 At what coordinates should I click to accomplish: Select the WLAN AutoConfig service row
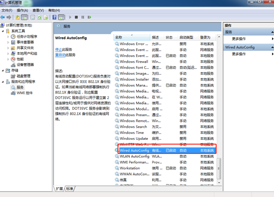click(x=165, y=156)
